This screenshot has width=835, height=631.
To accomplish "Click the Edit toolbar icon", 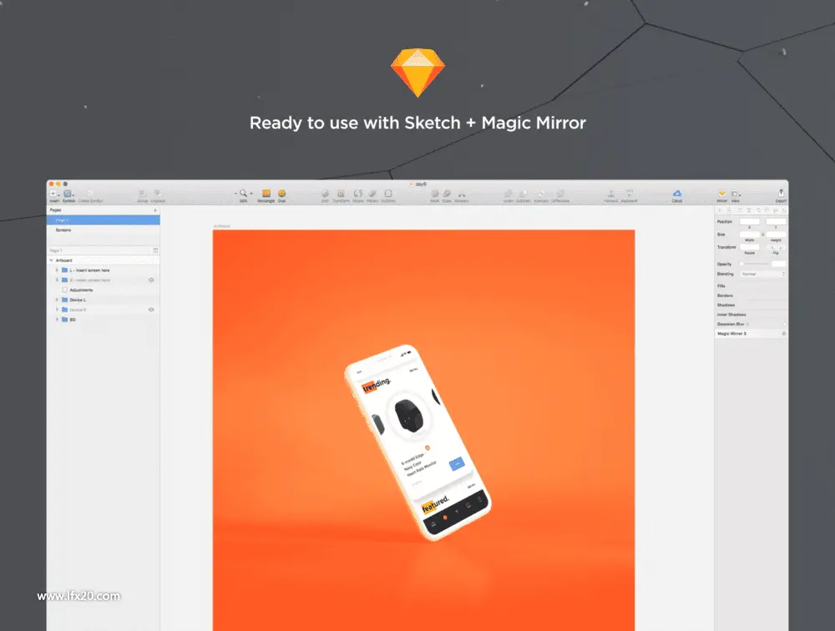I will pos(325,194).
